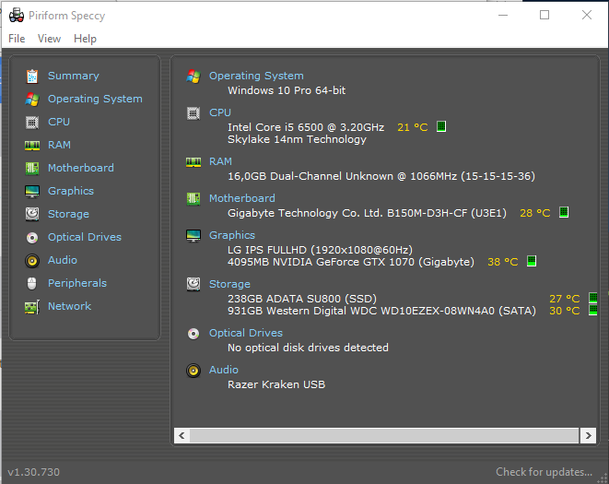Click the Motherboard icon in summary panel

tap(193, 198)
